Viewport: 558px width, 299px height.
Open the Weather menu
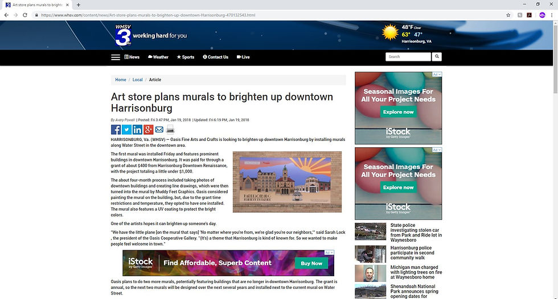pyautogui.click(x=158, y=57)
